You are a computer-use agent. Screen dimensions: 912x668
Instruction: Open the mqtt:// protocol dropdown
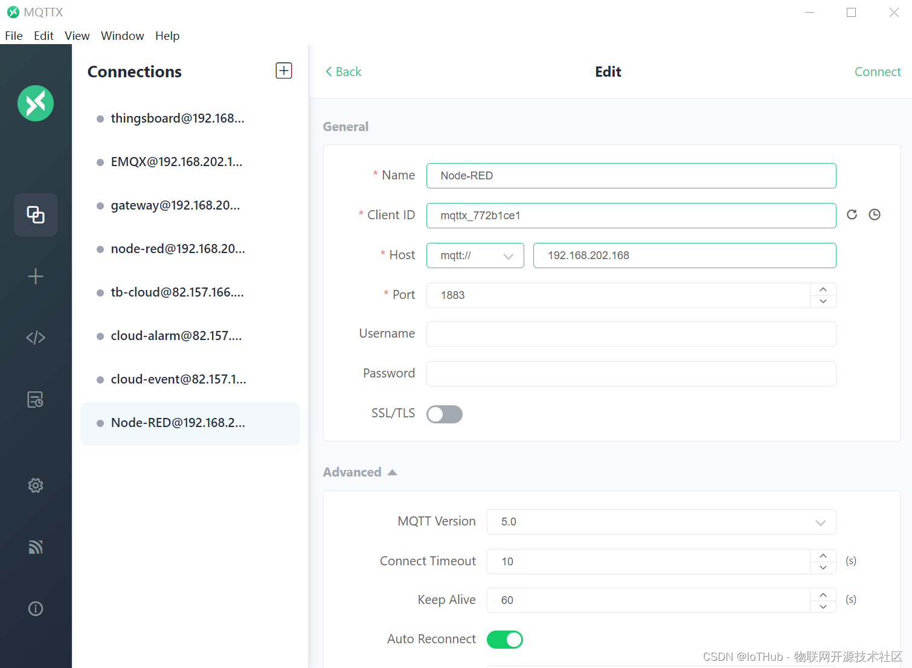[475, 255]
